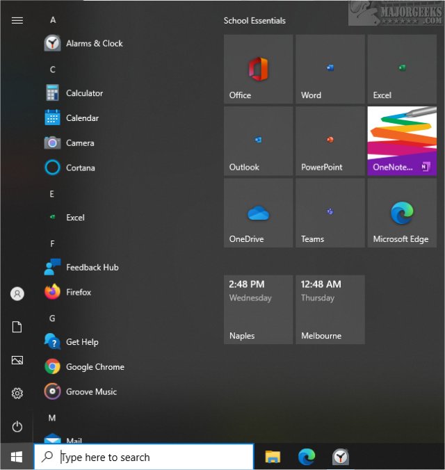Click the letter F section header
The width and height of the screenshot is (445, 470).
pos(52,244)
